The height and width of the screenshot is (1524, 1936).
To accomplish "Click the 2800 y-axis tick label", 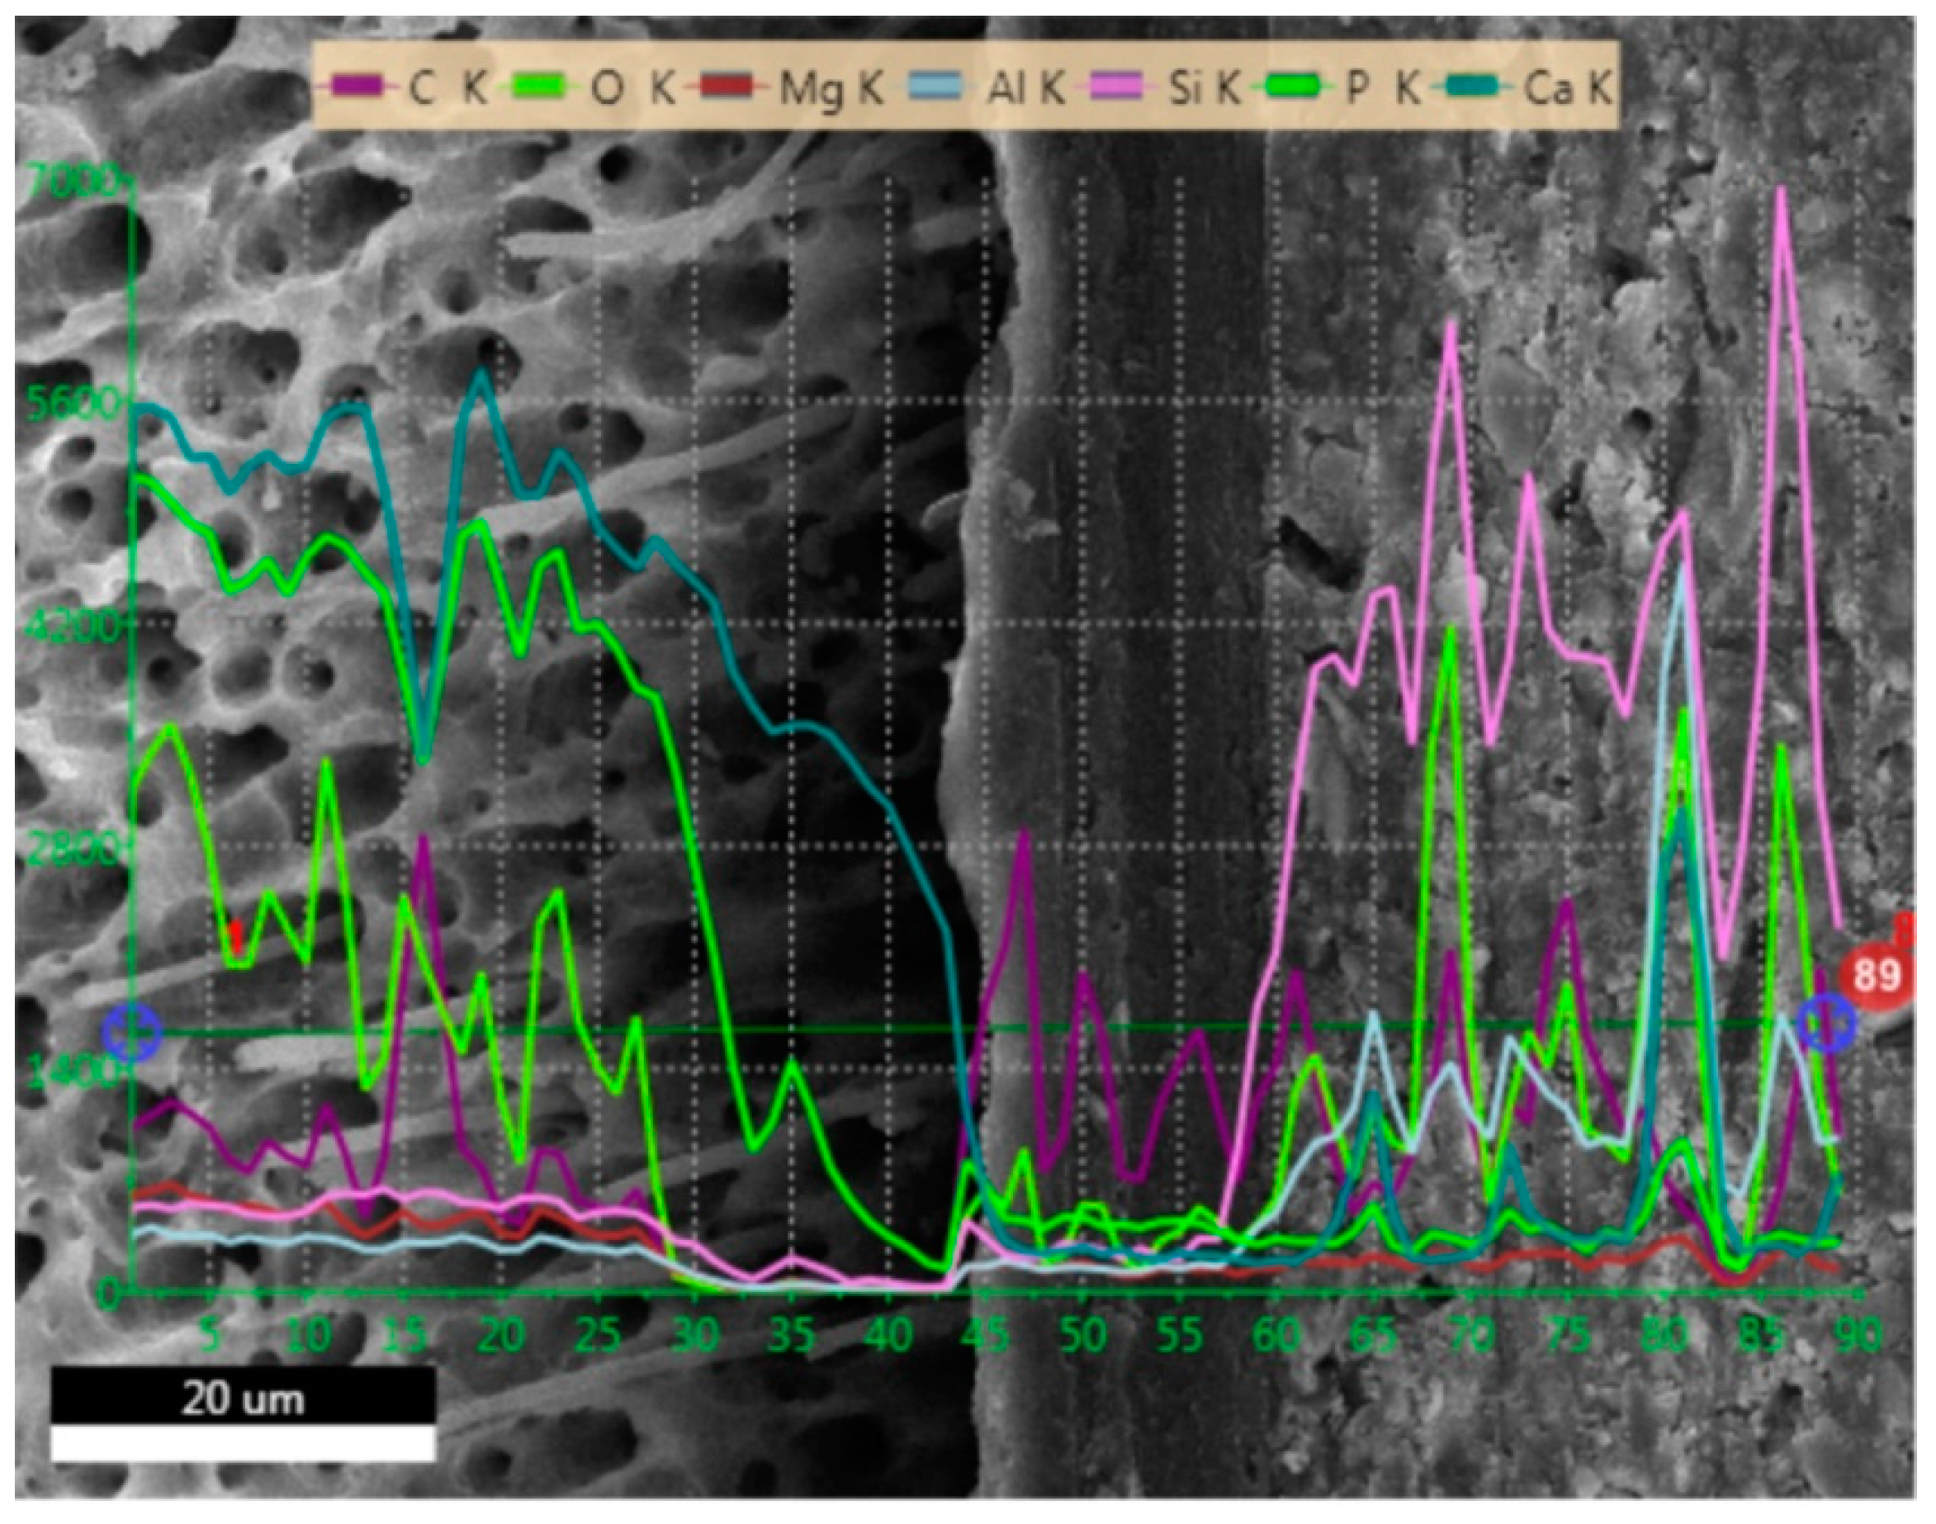I will [73, 849].
